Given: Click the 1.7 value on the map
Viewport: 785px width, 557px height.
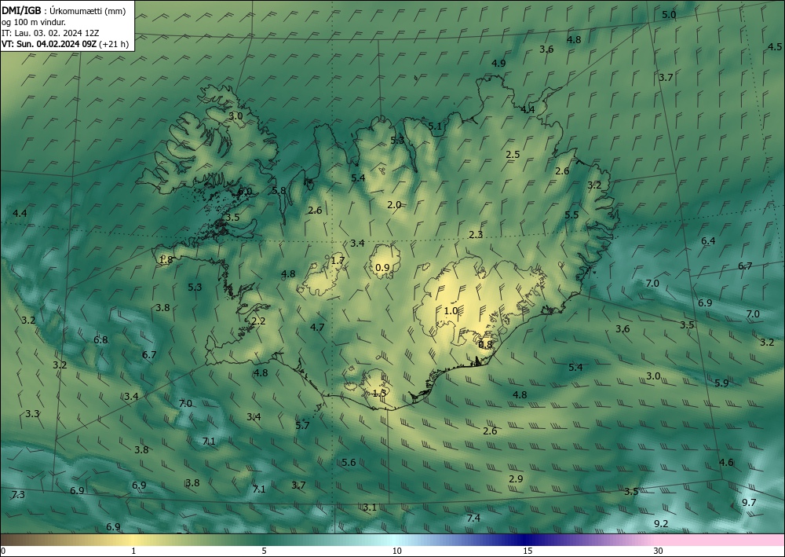Looking at the screenshot, I should tap(338, 260).
